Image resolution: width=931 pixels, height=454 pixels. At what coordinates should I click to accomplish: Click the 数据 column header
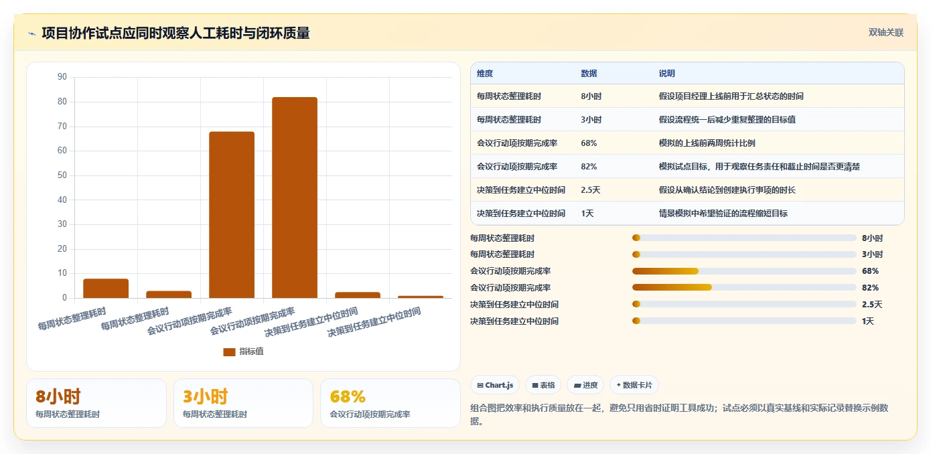589,74
